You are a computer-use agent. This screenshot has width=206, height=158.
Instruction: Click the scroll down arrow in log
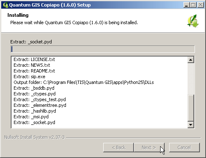(191, 124)
